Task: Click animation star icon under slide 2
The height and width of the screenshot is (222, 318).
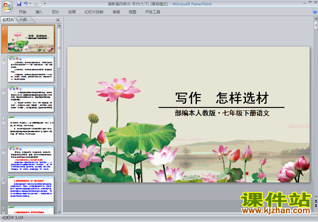Action: [x=3, y=63]
